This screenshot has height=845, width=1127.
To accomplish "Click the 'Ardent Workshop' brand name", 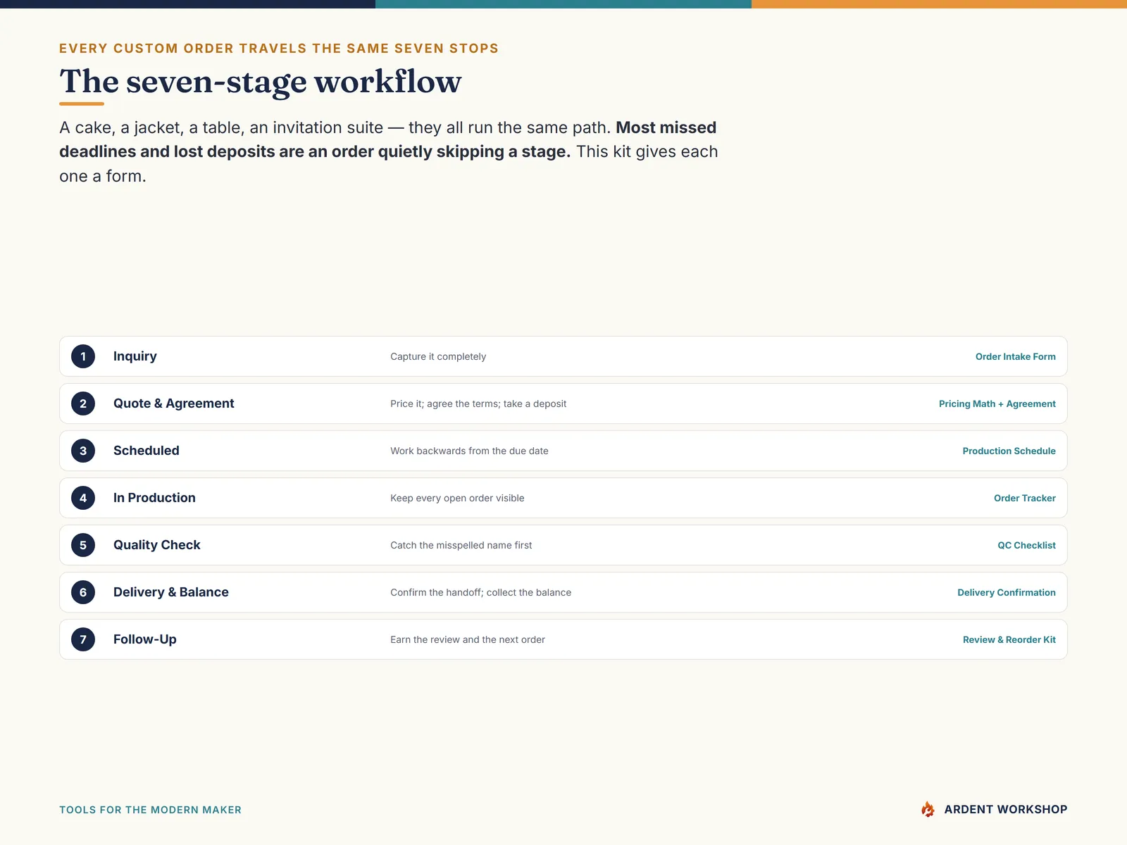I will 1006,809.
